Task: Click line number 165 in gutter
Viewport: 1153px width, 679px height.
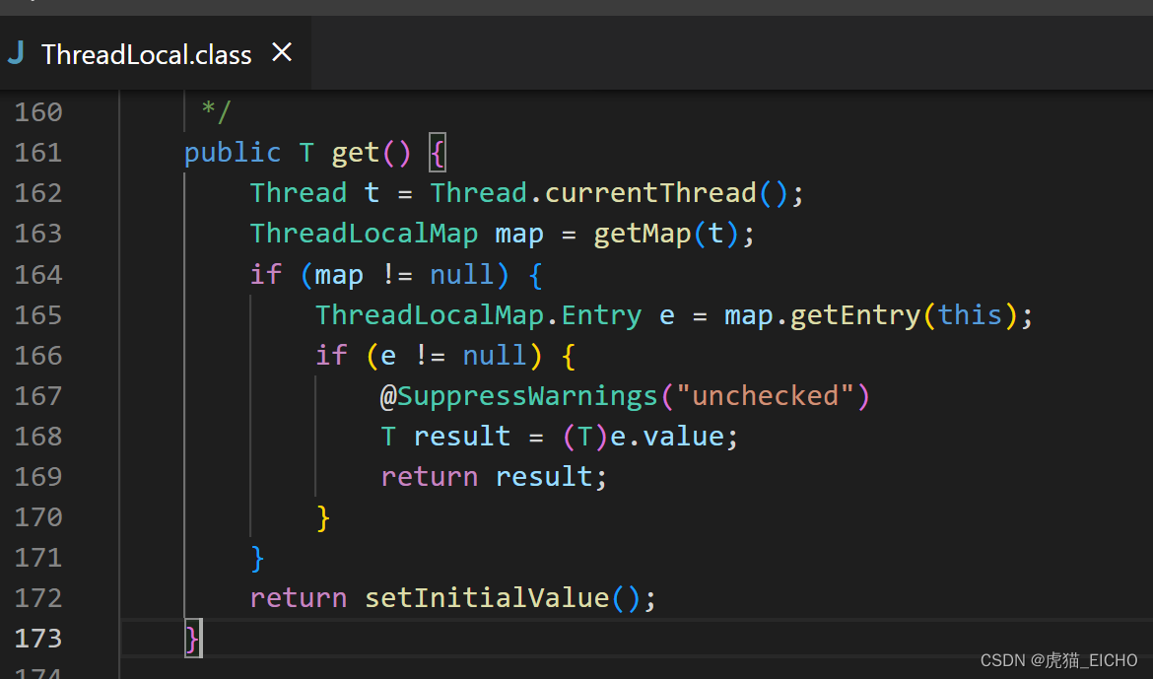Action: (x=38, y=315)
